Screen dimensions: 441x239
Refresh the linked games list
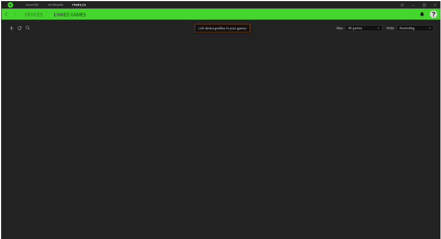pos(20,28)
